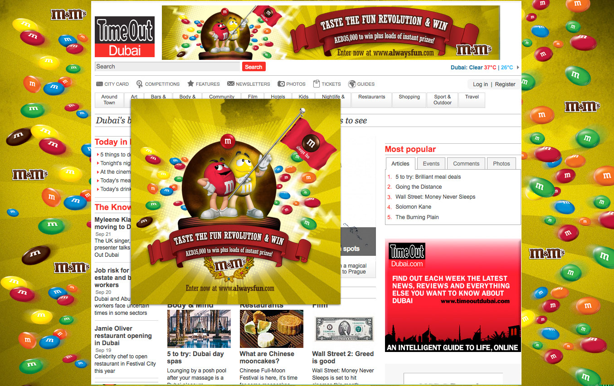The height and width of the screenshot is (386, 614).
Task: Open the Restaurants category tab
Action: [371, 100]
